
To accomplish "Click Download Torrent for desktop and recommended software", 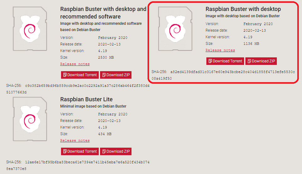I will pyautogui.click(x=80, y=75).
